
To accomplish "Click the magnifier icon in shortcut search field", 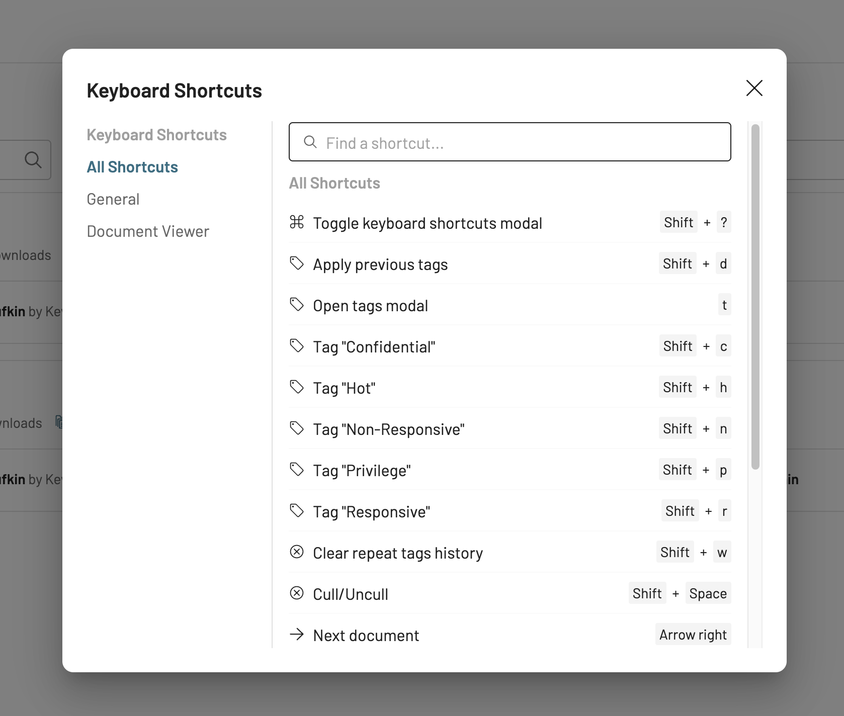I will [x=310, y=142].
